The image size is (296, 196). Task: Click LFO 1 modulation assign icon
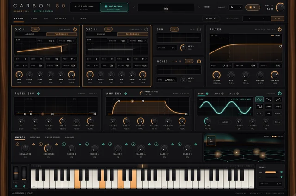tap(207, 93)
